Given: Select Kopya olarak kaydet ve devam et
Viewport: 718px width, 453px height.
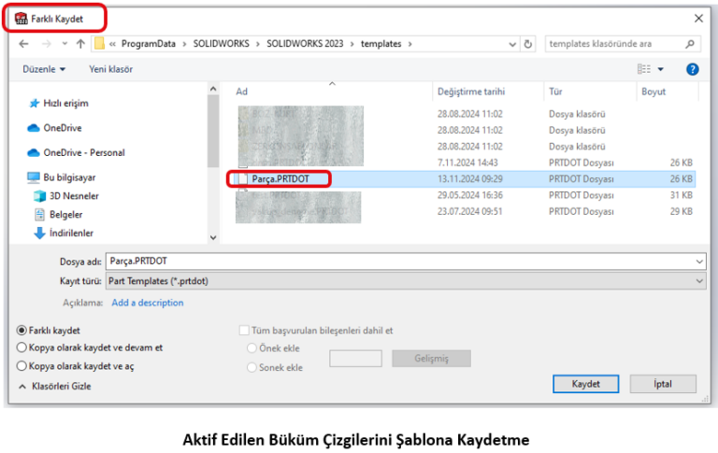Looking at the screenshot, I should click(22, 347).
